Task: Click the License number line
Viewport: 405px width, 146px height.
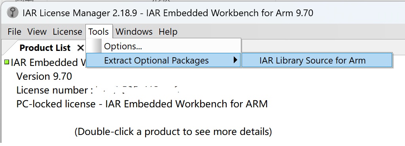Action: coord(98,90)
